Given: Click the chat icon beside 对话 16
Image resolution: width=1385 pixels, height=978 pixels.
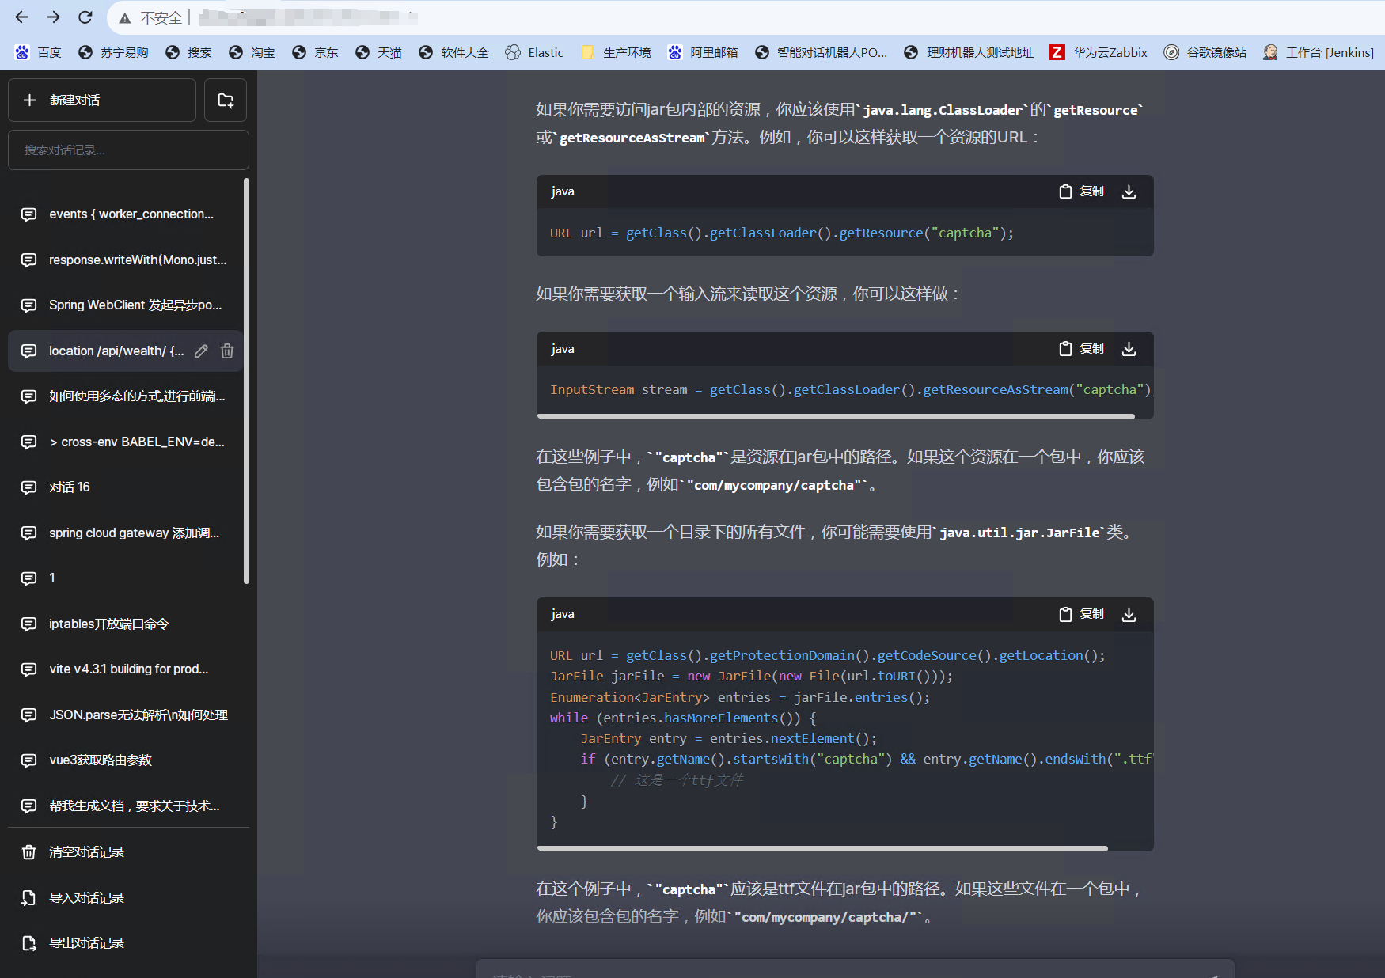Looking at the screenshot, I should point(29,487).
